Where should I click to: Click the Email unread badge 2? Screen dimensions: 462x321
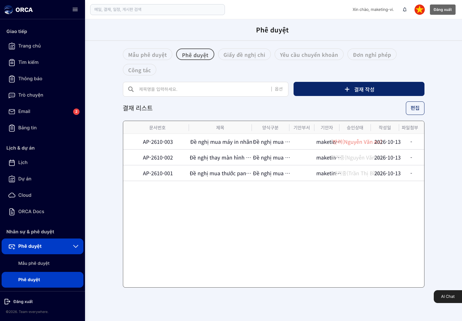pos(76,112)
